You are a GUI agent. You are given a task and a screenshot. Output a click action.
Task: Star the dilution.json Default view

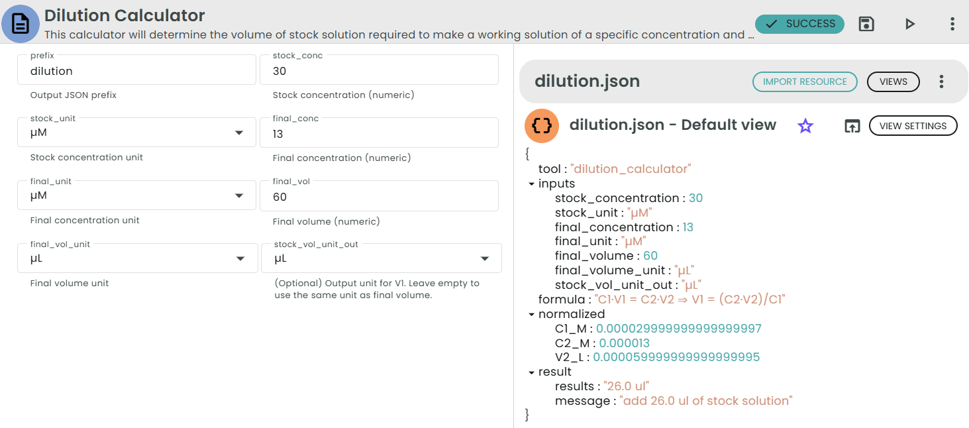click(805, 126)
